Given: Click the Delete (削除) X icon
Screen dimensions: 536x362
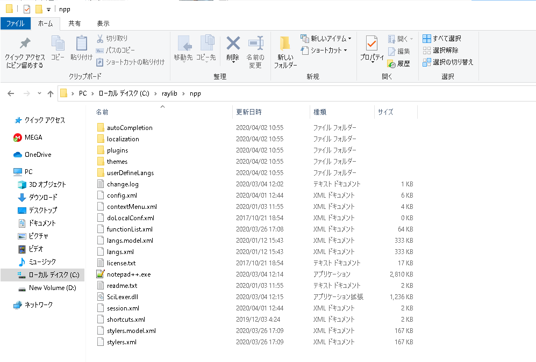Looking at the screenshot, I should point(233,44).
